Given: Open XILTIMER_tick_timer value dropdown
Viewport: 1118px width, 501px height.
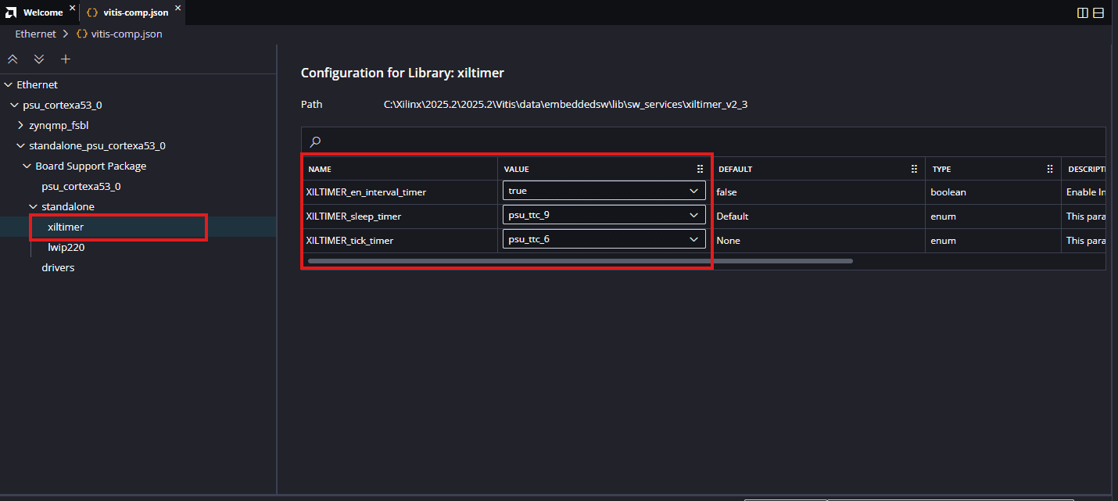Looking at the screenshot, I should tap(604, 239).
